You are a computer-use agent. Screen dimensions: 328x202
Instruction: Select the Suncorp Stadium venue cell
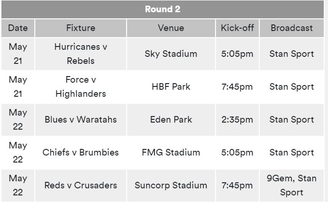click(x=171, y=186)
